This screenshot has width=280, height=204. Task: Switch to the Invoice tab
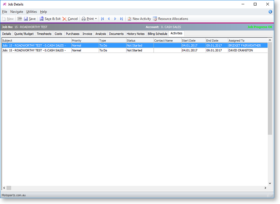pyautogui.click(x=87, y=34)
